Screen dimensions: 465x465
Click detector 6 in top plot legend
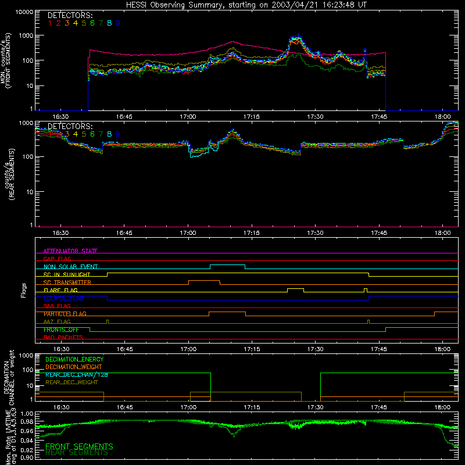coord(92,23)
